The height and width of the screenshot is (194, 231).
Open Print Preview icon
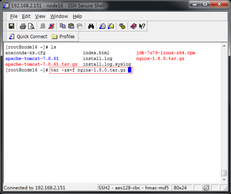pyautogui.click(x=31, y=26)
